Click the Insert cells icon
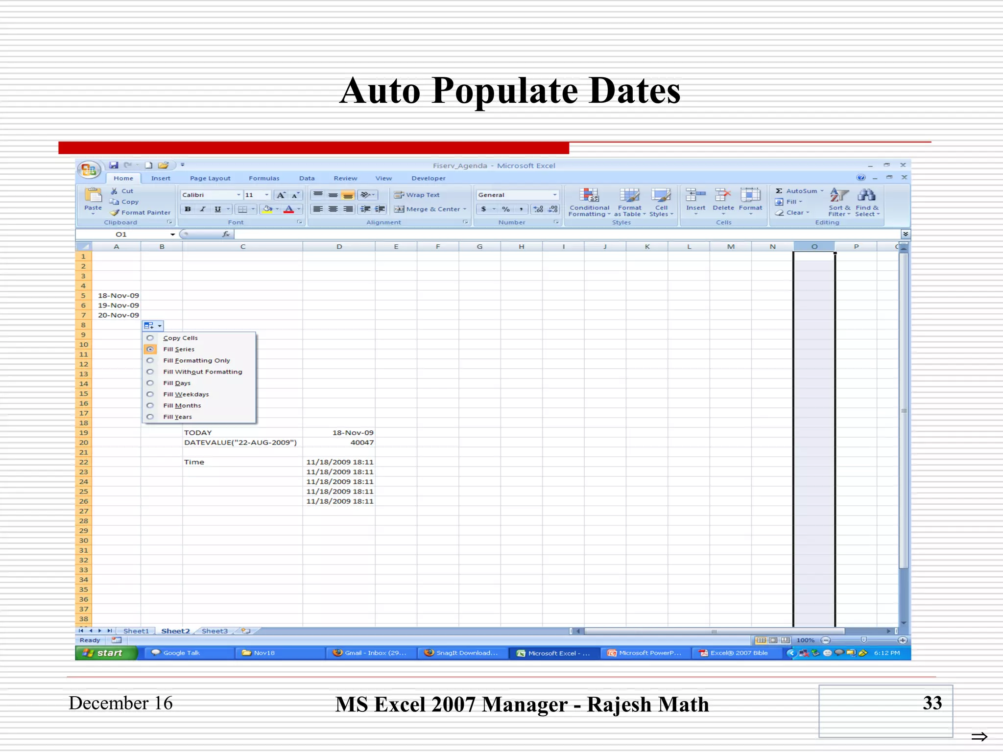The image size is (1003, 752). point(695,195)
